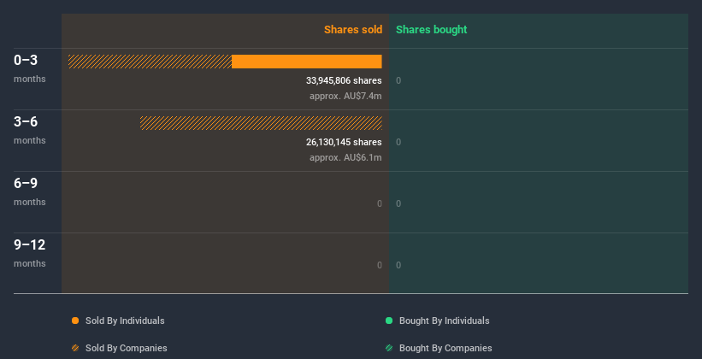Toggle the Bought By Individuals legend label

[444, 321]
